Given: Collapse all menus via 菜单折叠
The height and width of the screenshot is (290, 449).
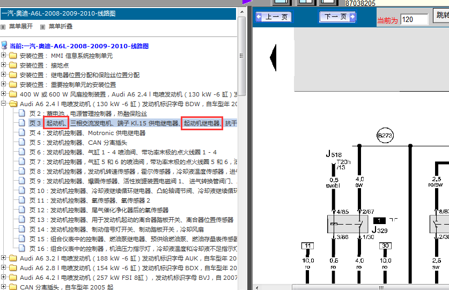Looking at the screenshot, I should coord(61,27).
